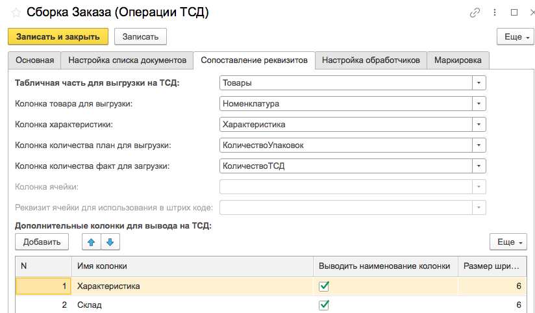
Task: Click the field containing 'КоличествоТСД'
Action: 346,166
